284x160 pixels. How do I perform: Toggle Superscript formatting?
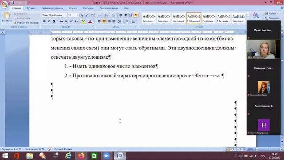pos(71,21)
